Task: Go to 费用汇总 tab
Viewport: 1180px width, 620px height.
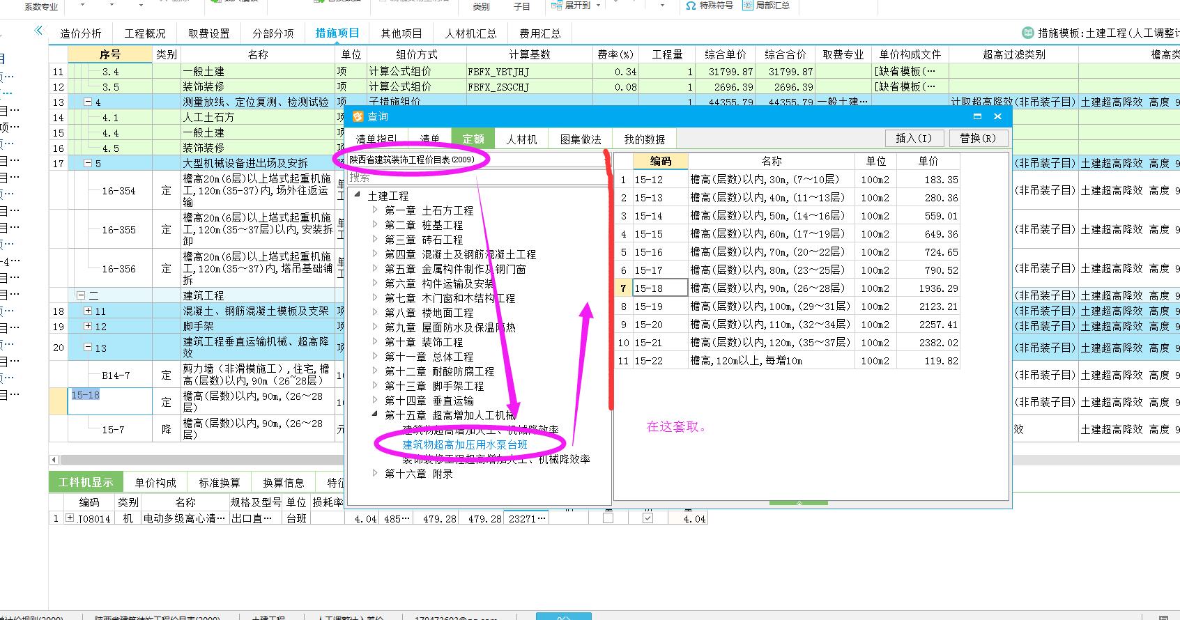Action: tap(539, 33)
